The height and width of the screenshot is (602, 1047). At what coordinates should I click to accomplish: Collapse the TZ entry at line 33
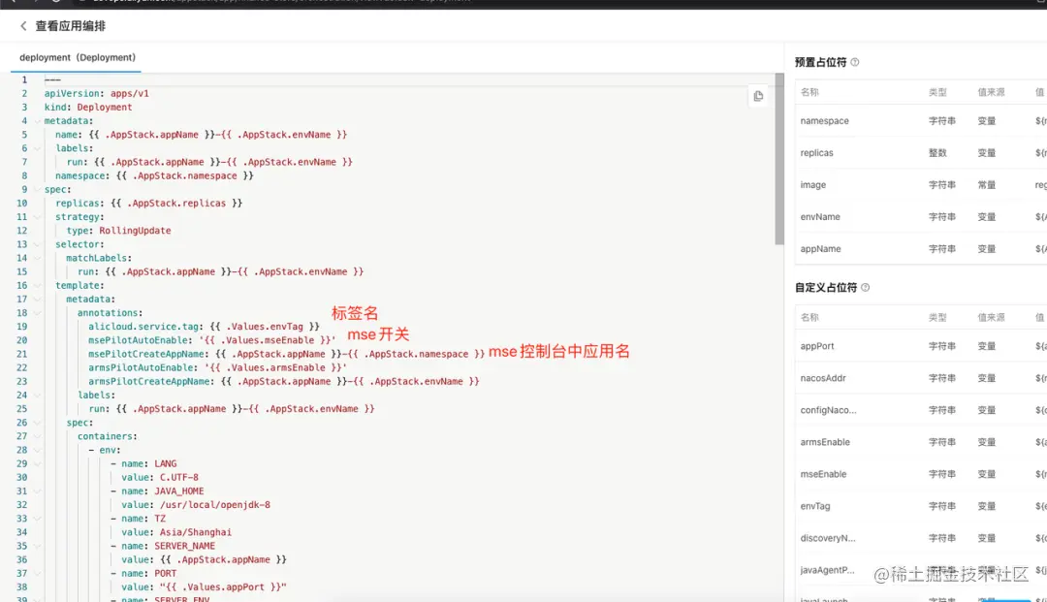[38, 519]
